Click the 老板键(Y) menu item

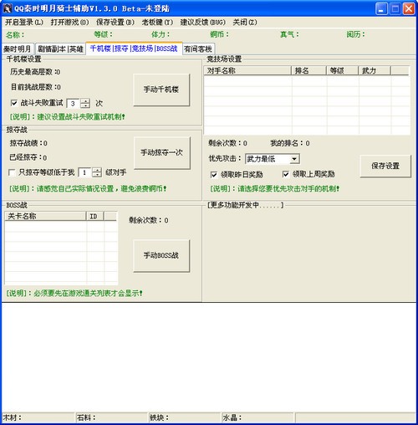(x=157, y=22)
